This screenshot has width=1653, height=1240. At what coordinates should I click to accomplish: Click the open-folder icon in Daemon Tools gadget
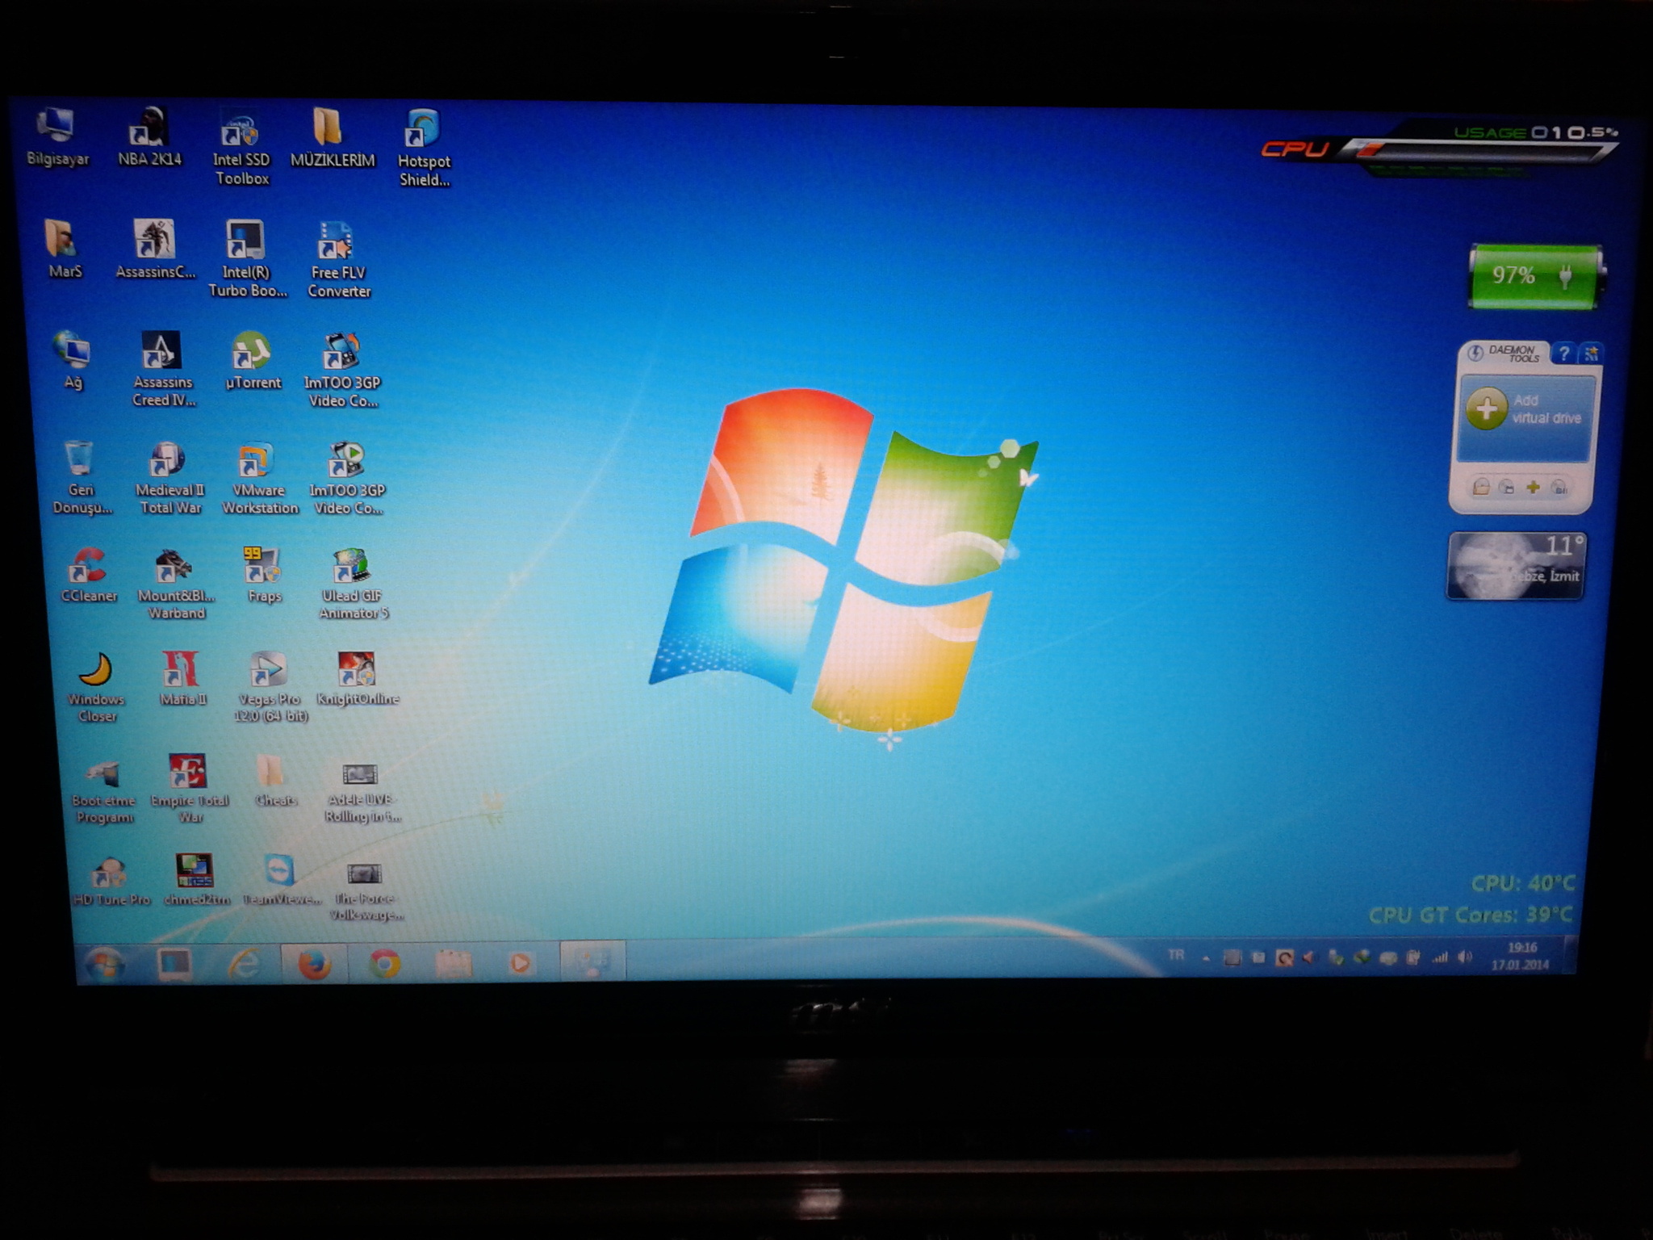tap(1481, 486)
